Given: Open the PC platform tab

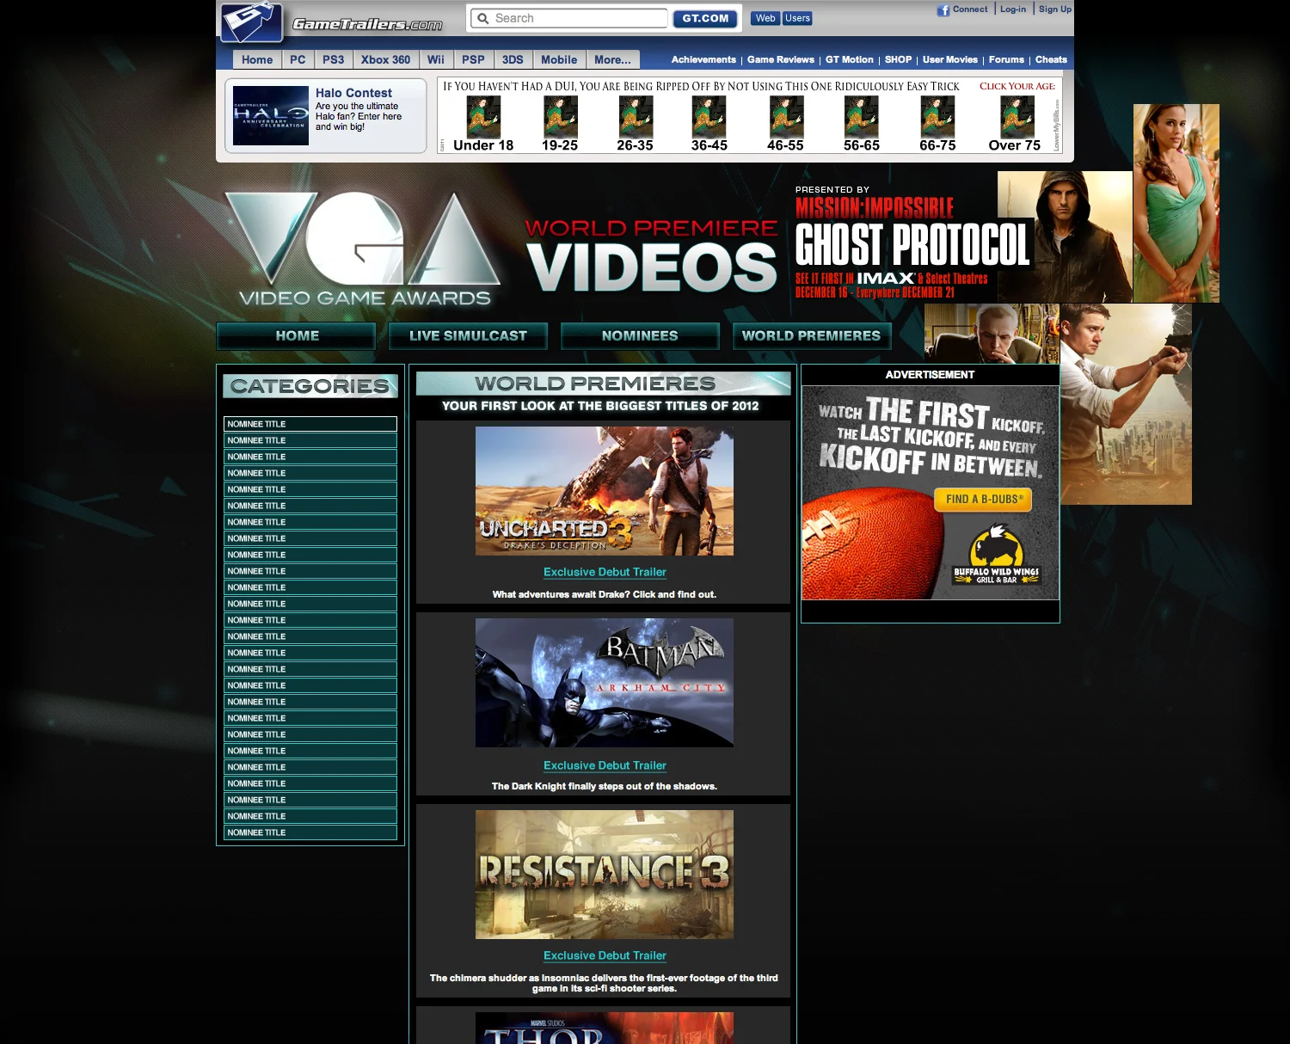Looking at the screenshot, I should 298,59.
